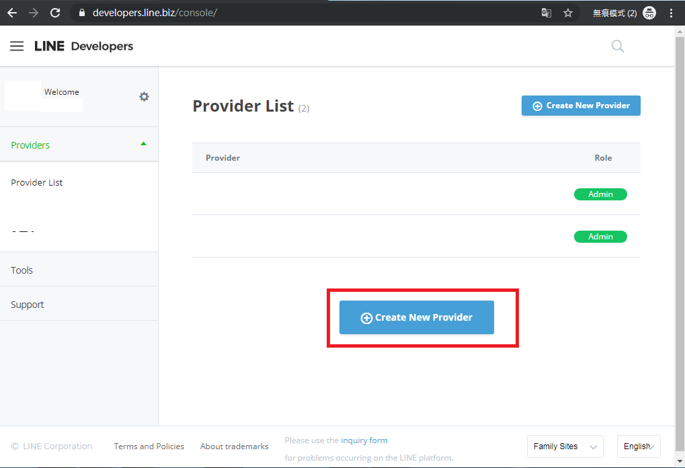Viewport: 685px width, 468px height.
Task: Click the large center Create New Provider button
Action: [x=416, y=317]
